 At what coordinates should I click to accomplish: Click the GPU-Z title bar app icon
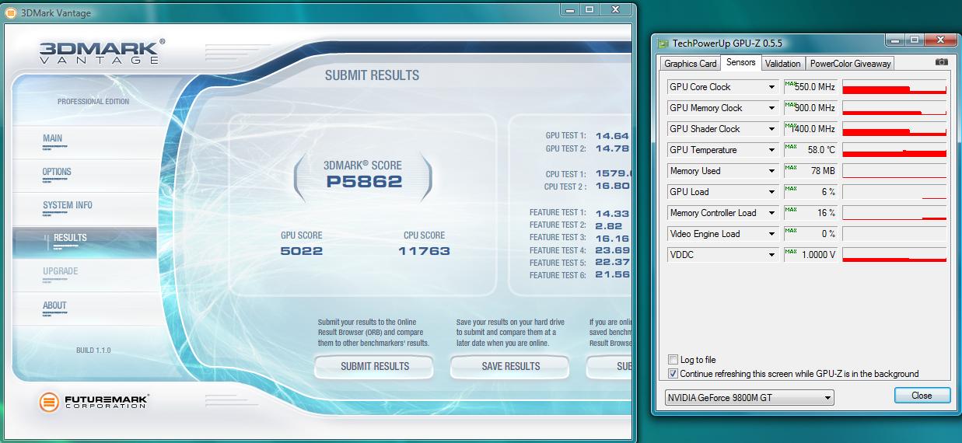(663, 44)
